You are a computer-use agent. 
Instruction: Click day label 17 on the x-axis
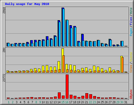pyautogui.click(x=71, y=102)
